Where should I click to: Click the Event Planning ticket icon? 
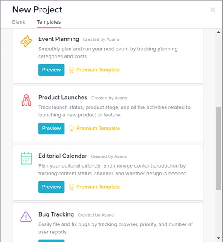pos(26,41)
